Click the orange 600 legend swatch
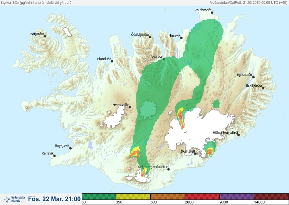The height and width of the screenshot is (205, 289). pos(168,197)
